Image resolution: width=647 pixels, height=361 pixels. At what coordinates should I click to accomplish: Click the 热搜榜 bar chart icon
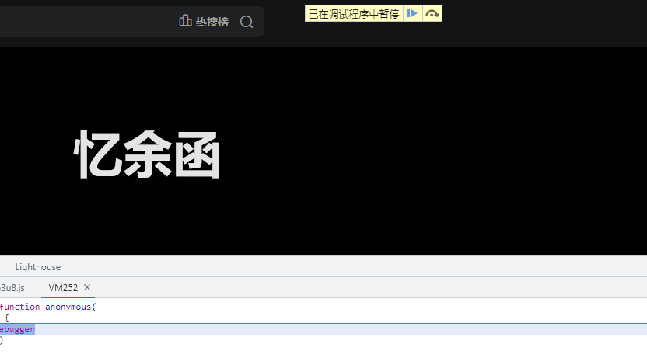185,21
